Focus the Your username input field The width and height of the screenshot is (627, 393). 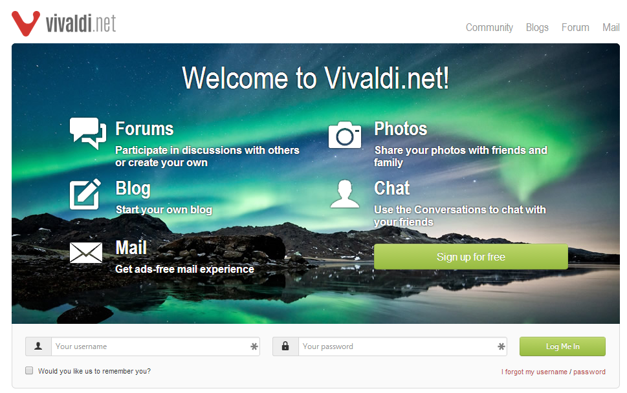tap(155, 346)
